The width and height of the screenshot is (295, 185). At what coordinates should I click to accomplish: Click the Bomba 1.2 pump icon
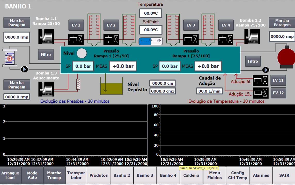point(252,37)
